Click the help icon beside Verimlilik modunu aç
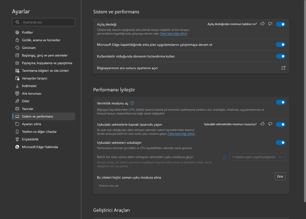This screenshot has width=306, height=219. pos(132,103)
